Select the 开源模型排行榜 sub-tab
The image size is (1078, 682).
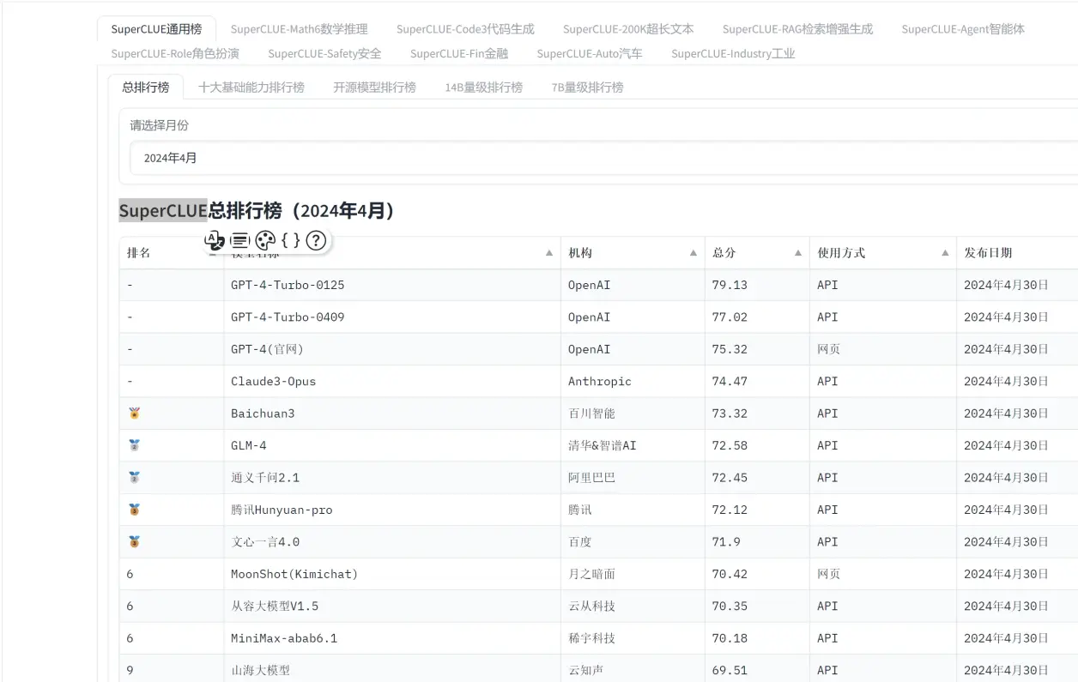(x=374, y=87)
